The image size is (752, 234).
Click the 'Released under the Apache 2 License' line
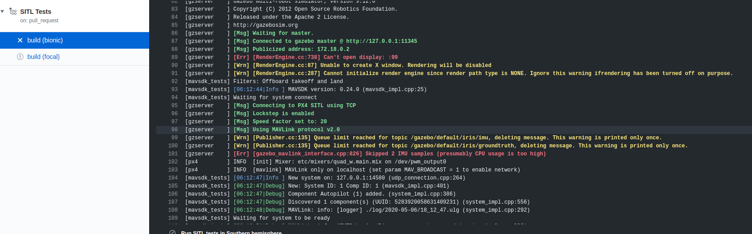point(454,17)
